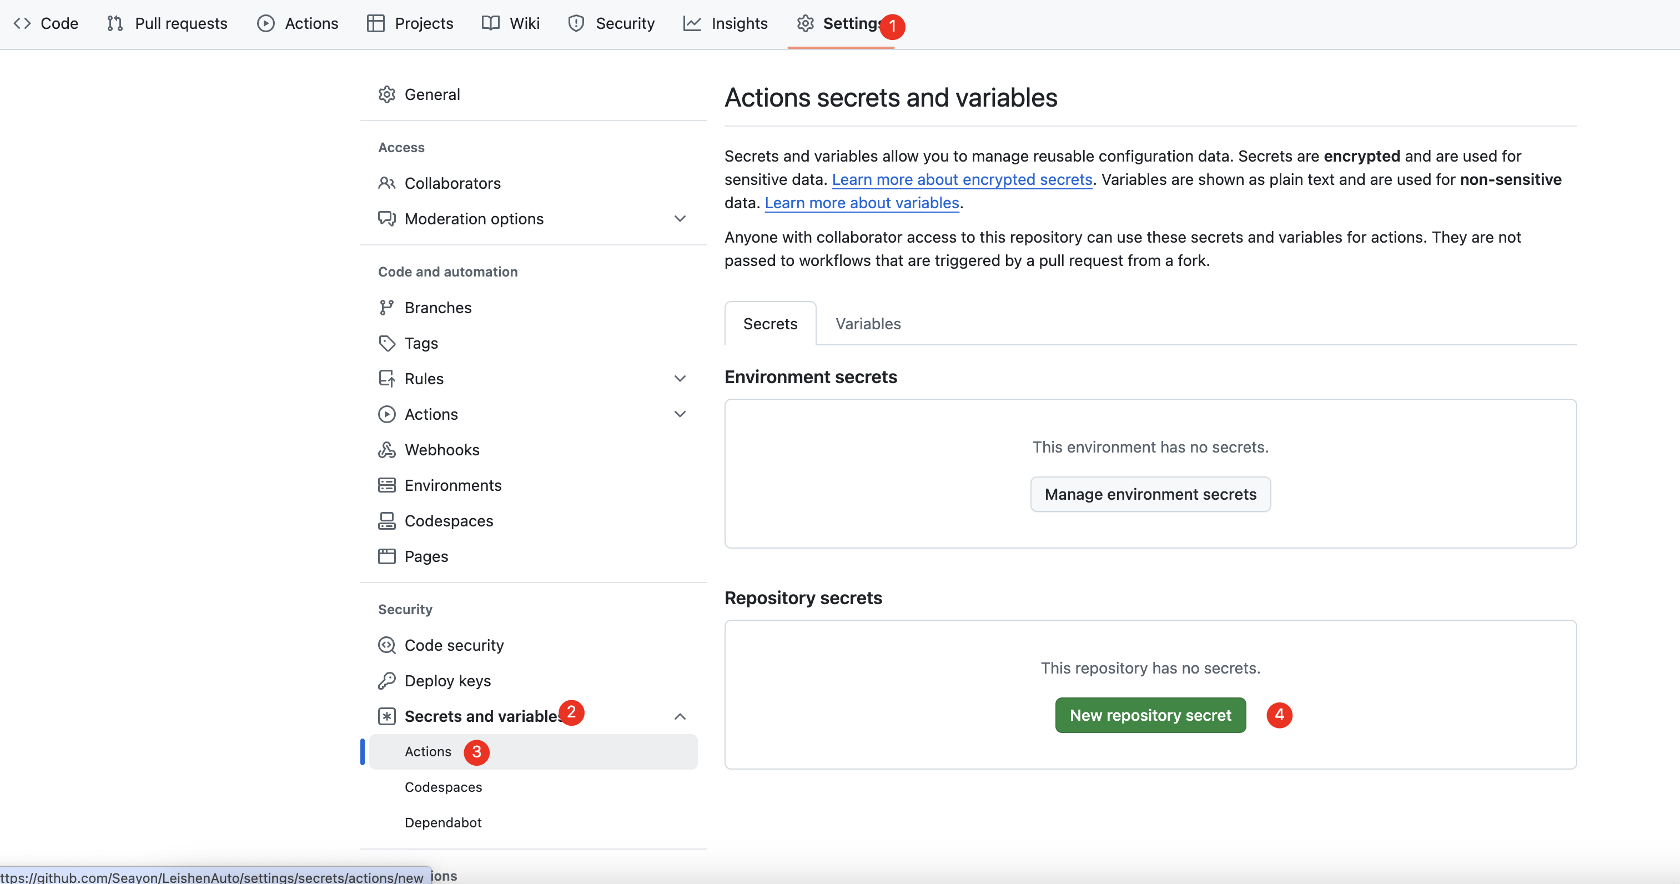The image size is (1680, 884).
Task: Open the Pull requests tab
Action: click(167, 23)
